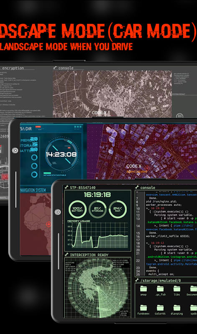Open the amap folder

pyautogui.click(x=143, y=291)
